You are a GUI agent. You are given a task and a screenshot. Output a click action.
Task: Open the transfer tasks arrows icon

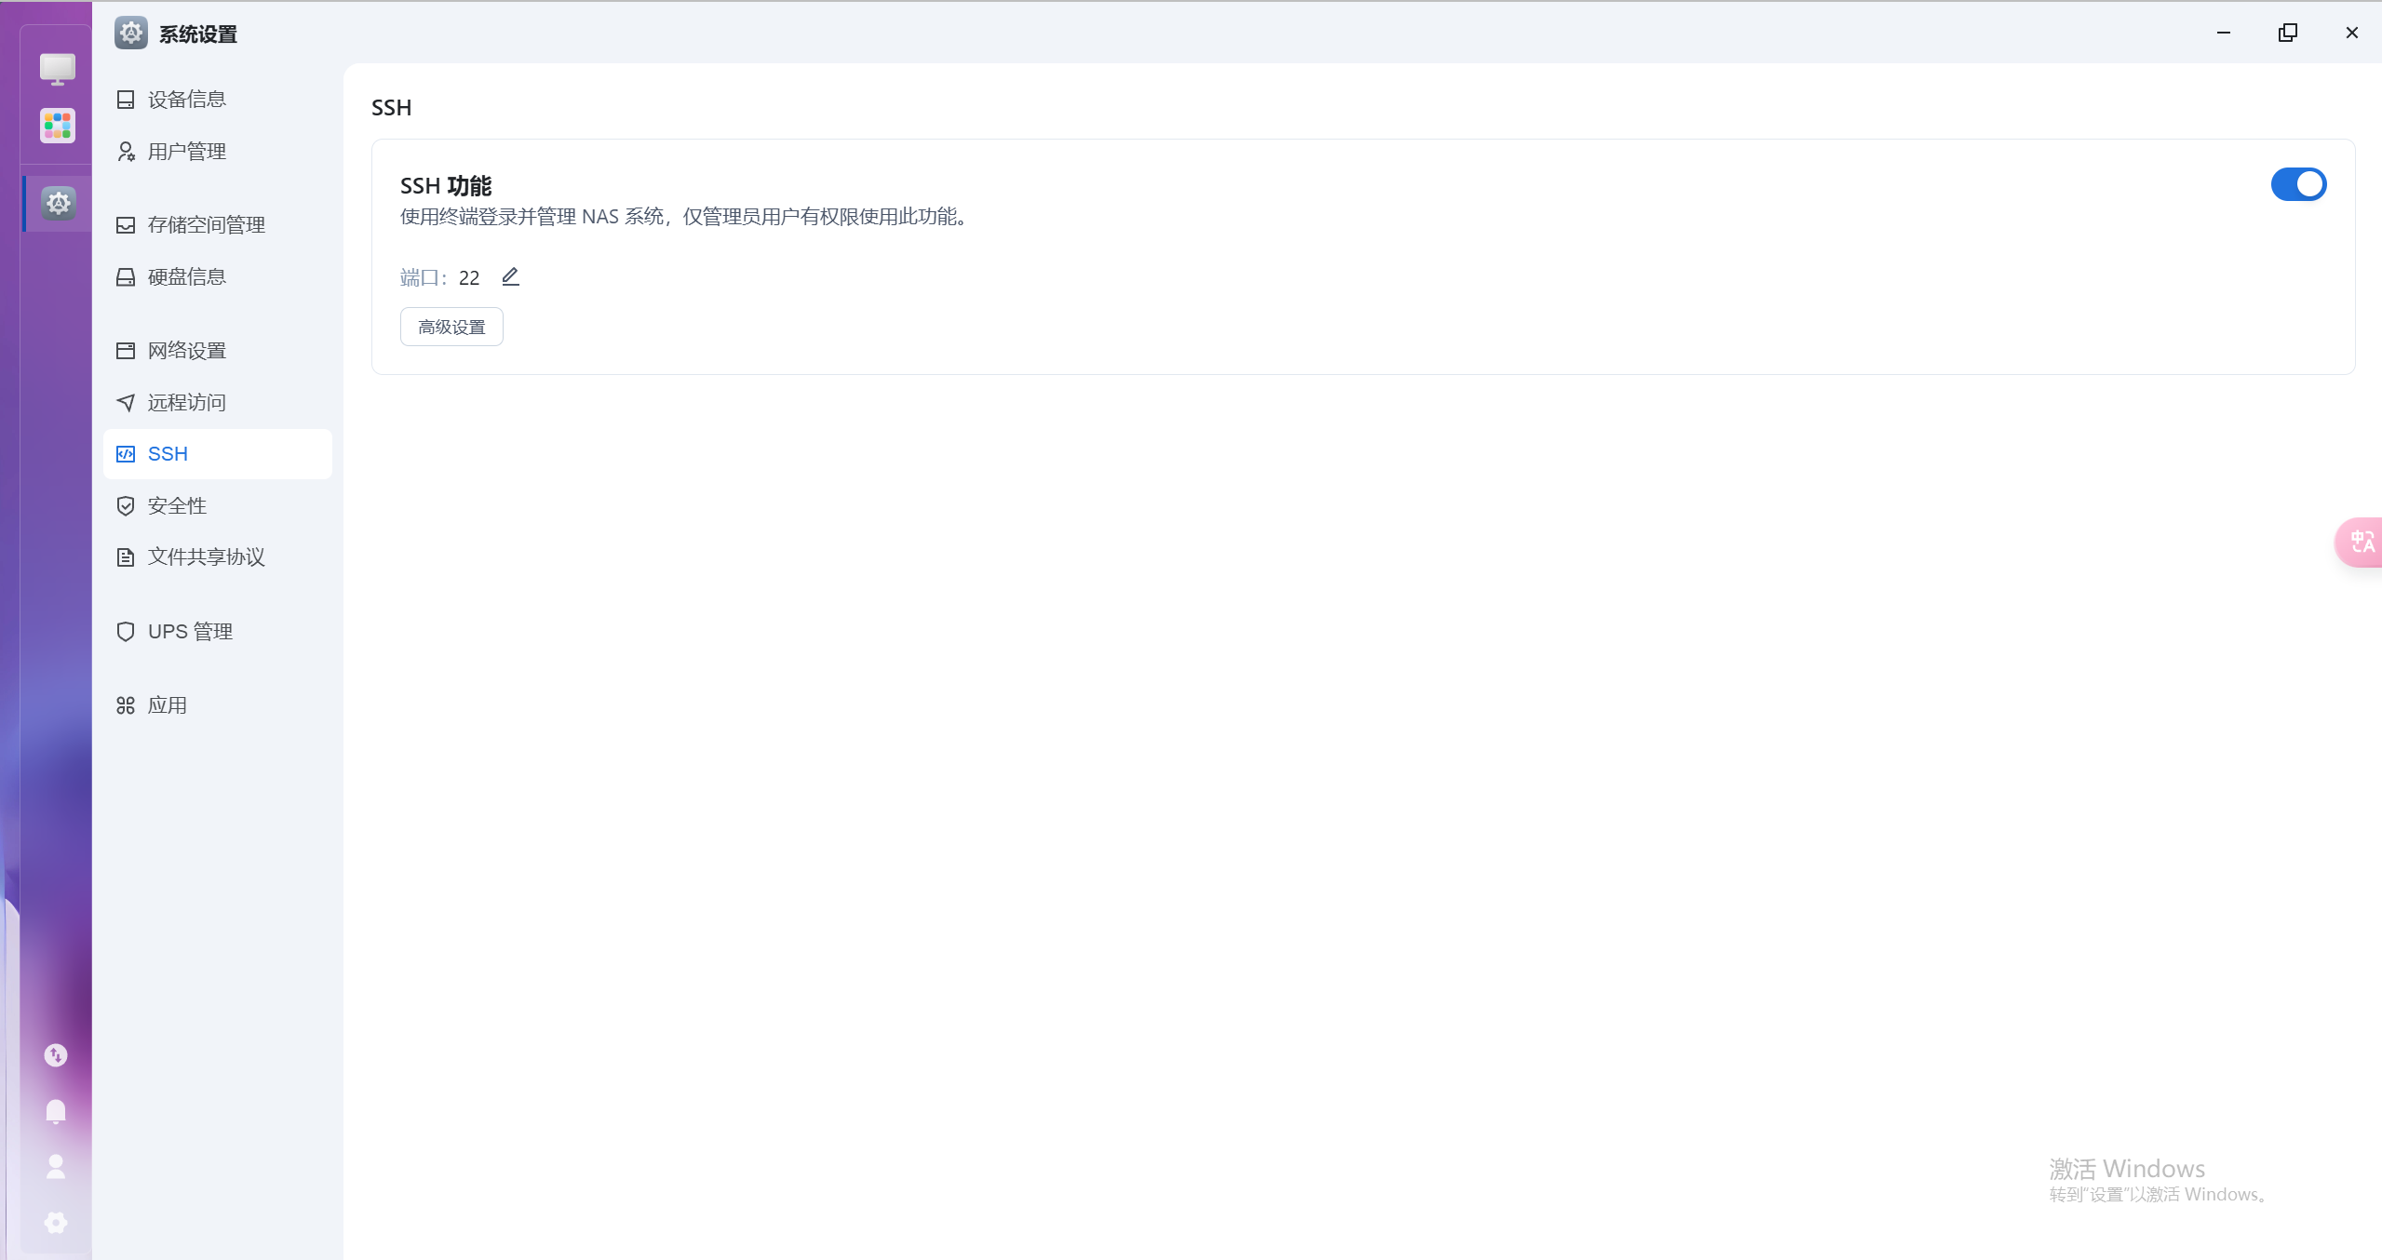pyautogui.click(x=56, y=1054)
